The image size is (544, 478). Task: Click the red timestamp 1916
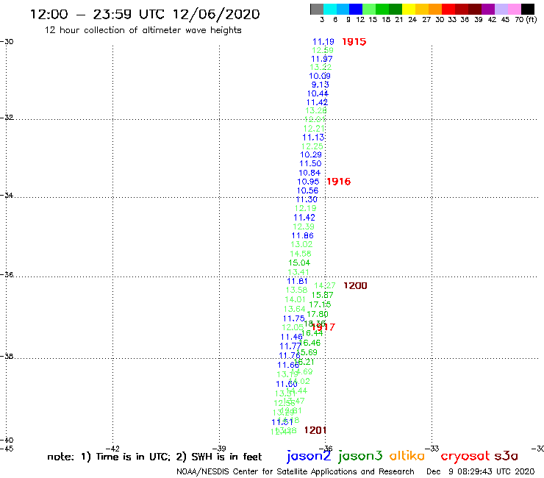tap(339, 181)
